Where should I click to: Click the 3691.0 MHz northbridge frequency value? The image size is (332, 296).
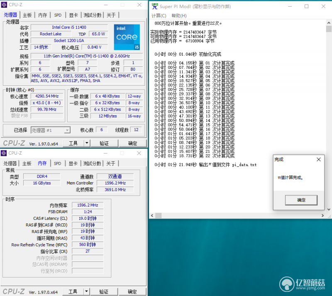115,189
